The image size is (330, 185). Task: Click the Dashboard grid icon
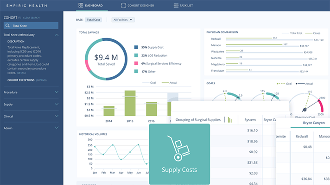coord(81,6)
